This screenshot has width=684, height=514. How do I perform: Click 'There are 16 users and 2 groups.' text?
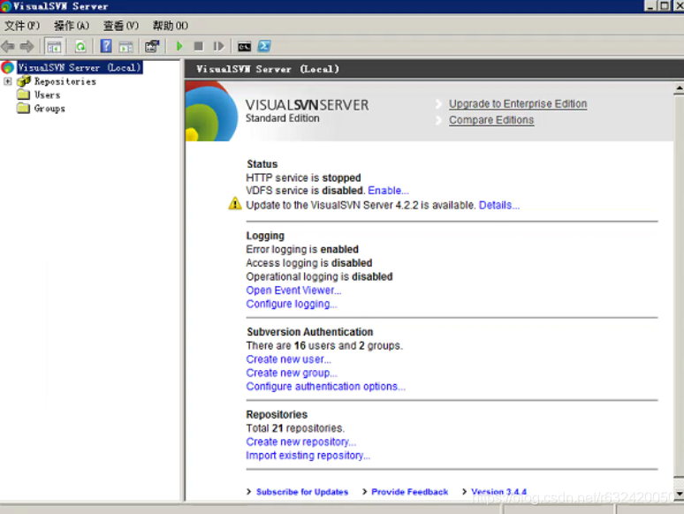click(324, 345)
